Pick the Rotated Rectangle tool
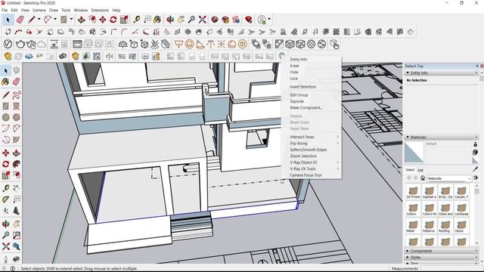This screenshot has height=272, width=484. tap(17, 106)
